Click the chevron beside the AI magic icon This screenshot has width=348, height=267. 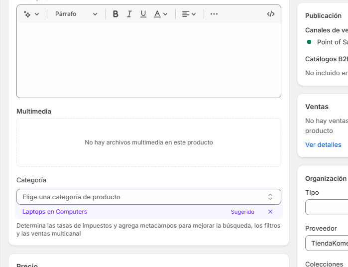(37, 14)
